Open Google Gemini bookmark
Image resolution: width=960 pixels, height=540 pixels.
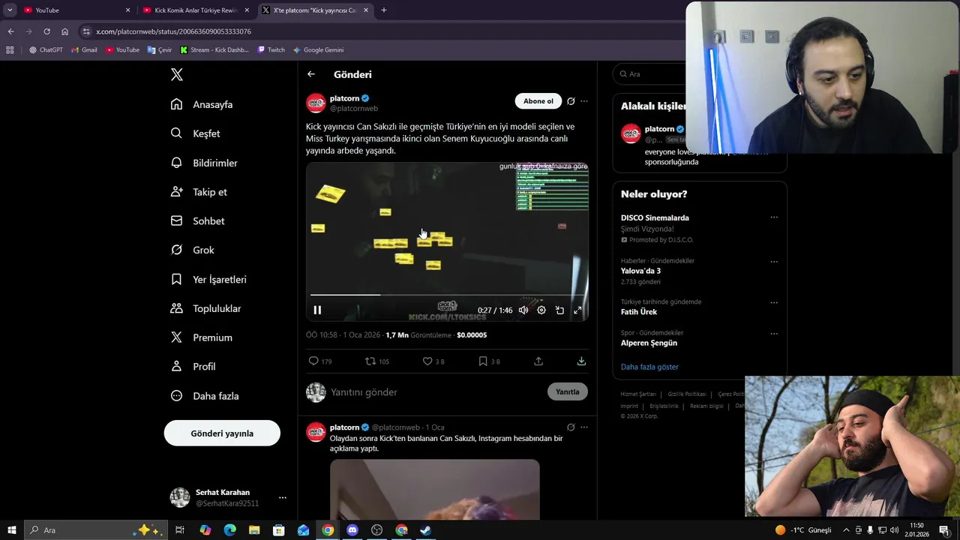[318, 50]
